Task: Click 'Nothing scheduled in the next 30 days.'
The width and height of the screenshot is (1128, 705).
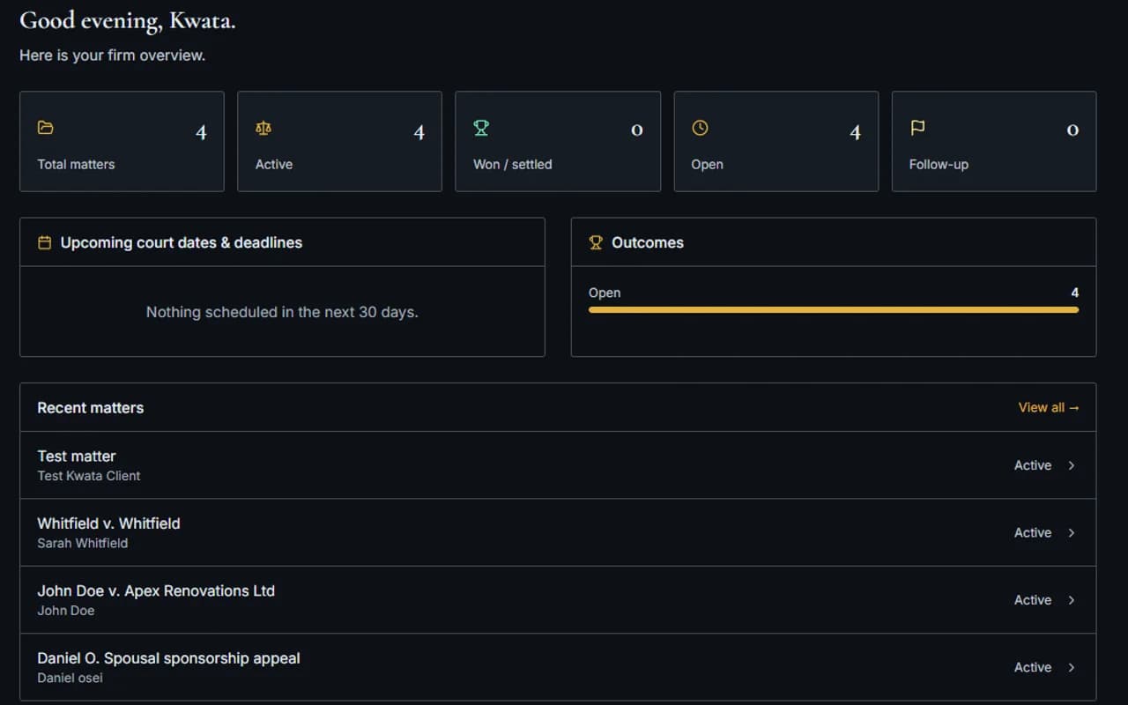Action: pyautogui.click(x=282, y=312)
